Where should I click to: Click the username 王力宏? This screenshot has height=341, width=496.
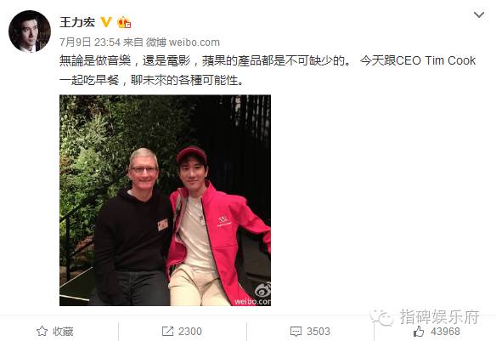[77, 22]
